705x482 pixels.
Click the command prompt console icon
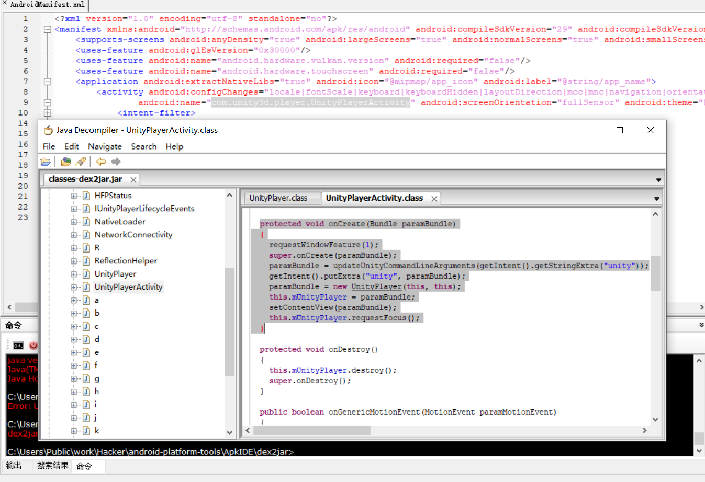(18, 345)
